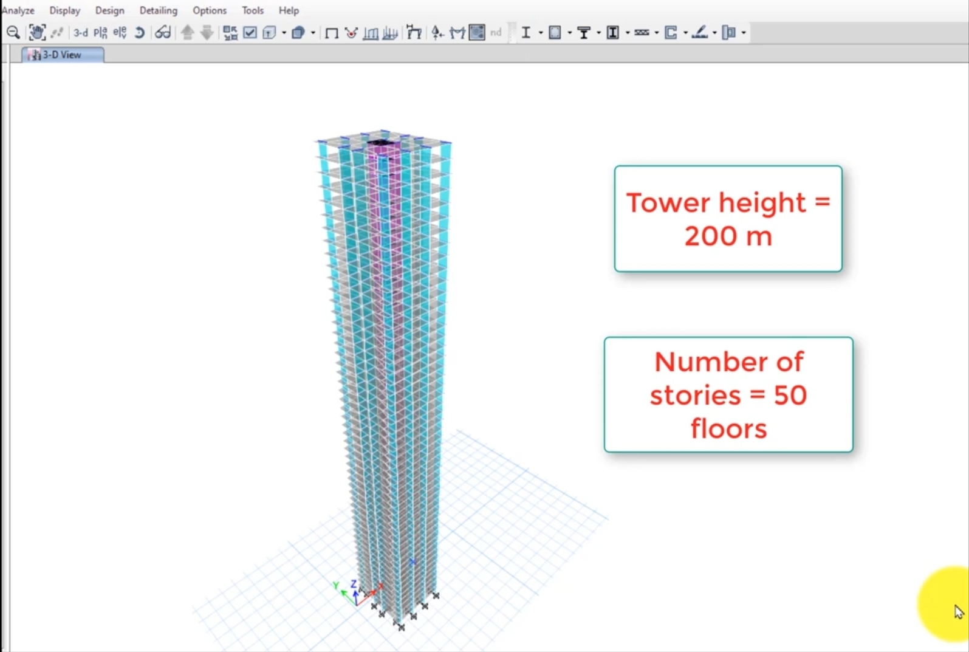
Task: Click the bending moment diagram icon
Action: point(457,33)
